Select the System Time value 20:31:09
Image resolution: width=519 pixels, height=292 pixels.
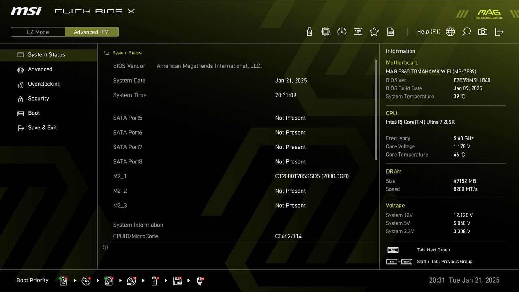285,95
